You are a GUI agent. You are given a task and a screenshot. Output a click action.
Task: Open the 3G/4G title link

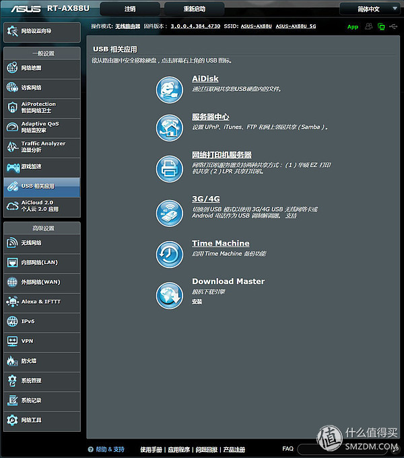tap(206, 199)
